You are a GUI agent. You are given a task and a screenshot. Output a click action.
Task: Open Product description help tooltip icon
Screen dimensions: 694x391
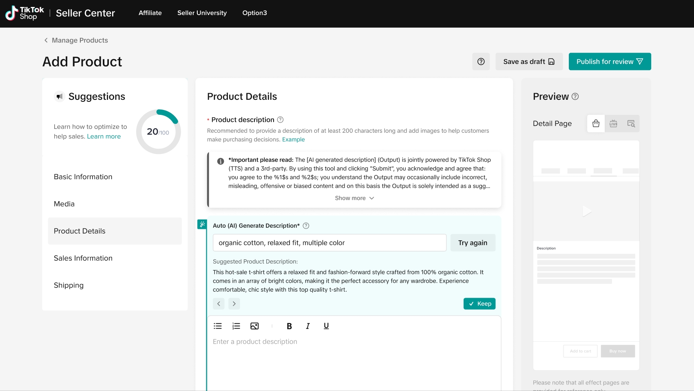280,120
